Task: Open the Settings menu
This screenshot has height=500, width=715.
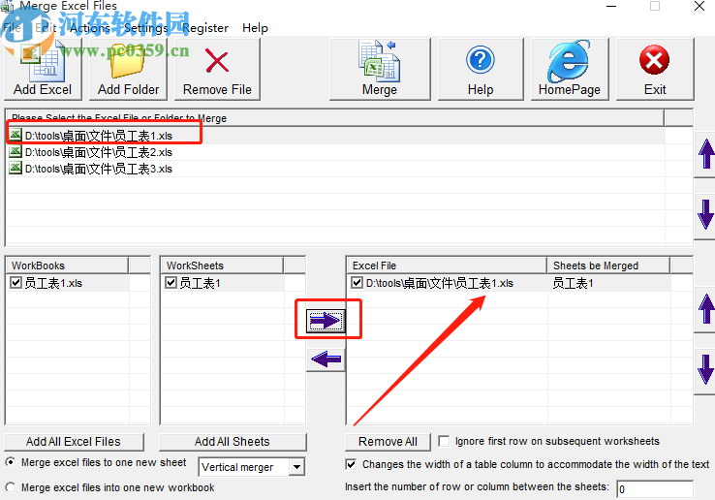Action: [146, 28]
